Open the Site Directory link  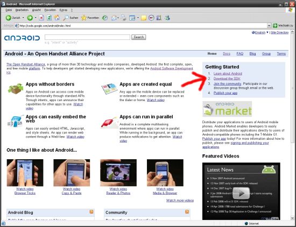click(280, 32)
